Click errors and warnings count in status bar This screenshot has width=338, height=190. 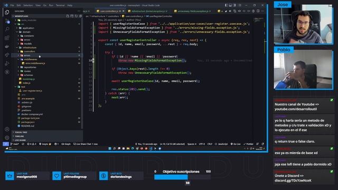coord(32,144)
